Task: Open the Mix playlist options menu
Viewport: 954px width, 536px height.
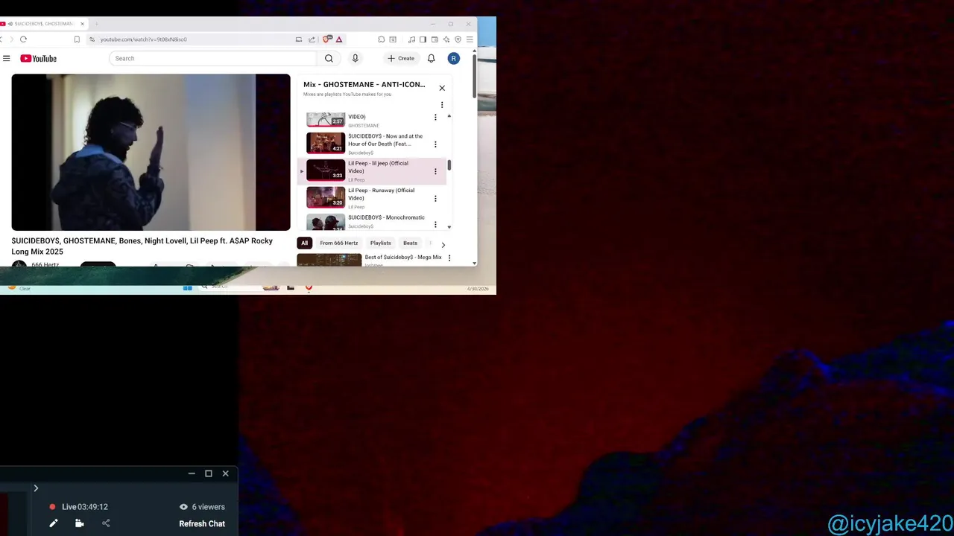Action: coord(442,105)
